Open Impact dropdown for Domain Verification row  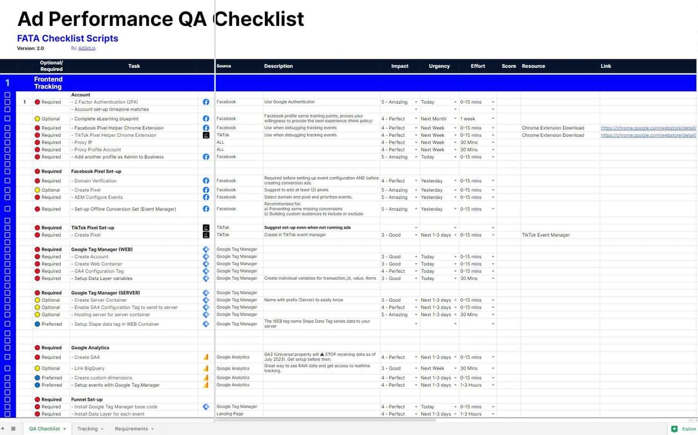pyautogui.click(x=416, y=181)
